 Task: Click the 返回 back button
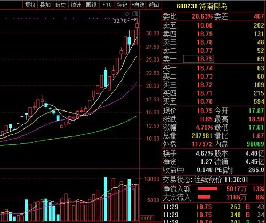pos(154,5)
